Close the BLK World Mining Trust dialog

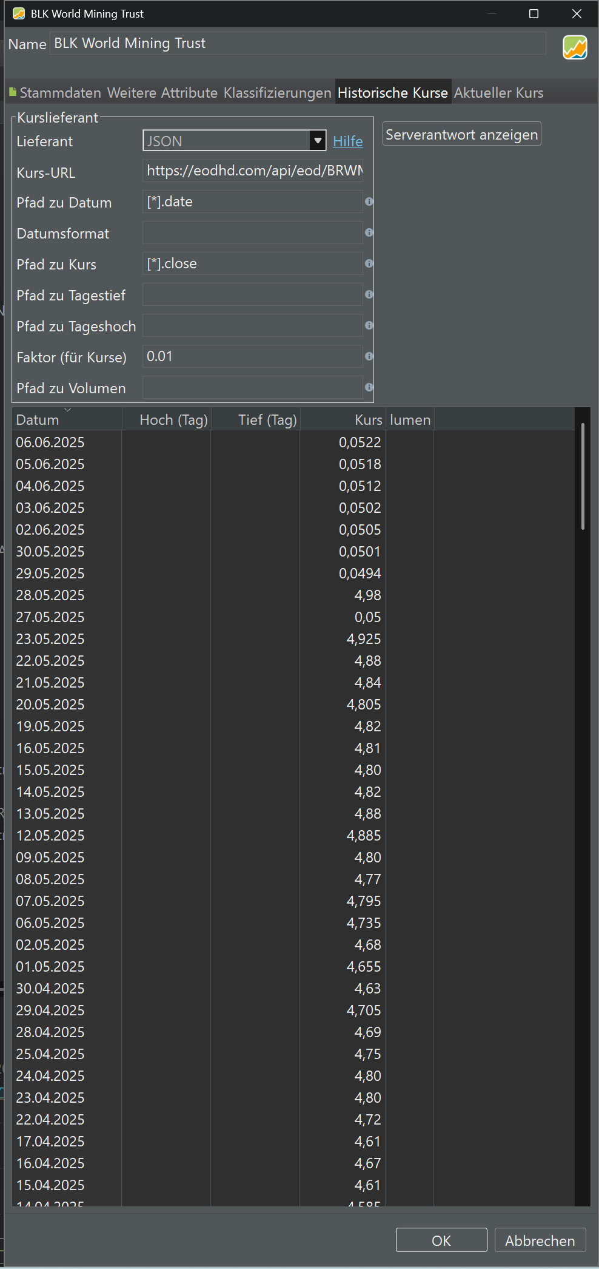click(x=577, y=13)
